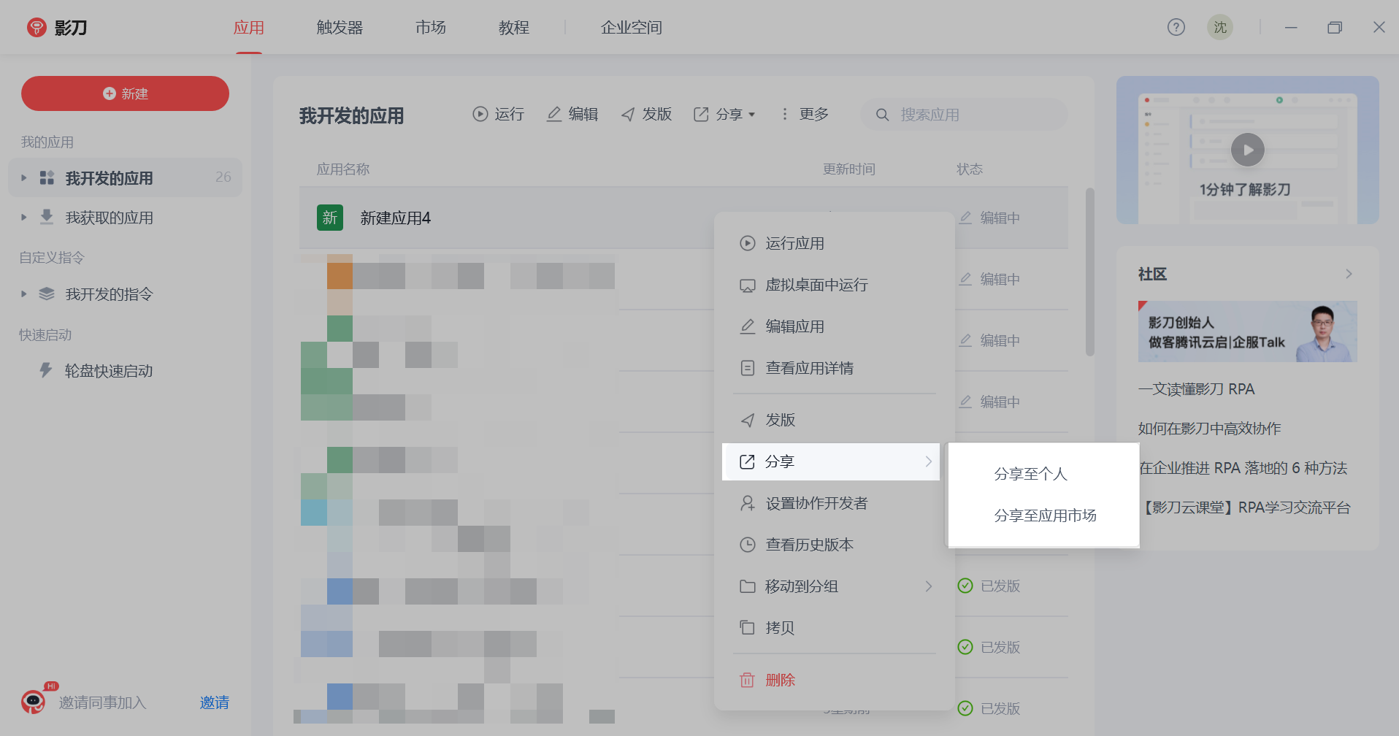Click the 邀请 link
1399x736 pixels.
pos(215,702)
